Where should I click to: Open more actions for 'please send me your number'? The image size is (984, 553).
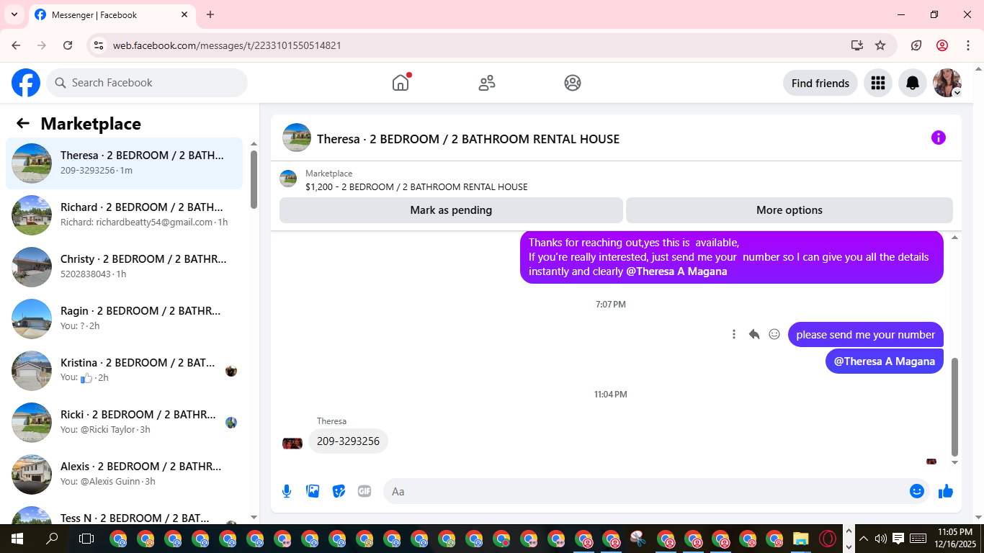tap(734, 334)
